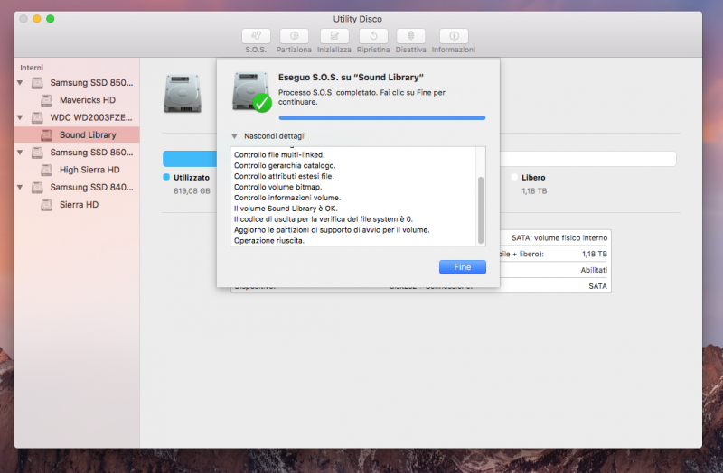Viewport: 723px width, 473px height.
Task: Click the 819,08 GB used value
Action: (192, 191)
